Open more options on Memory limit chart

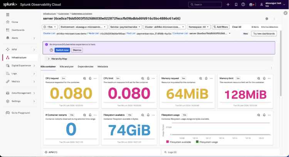[x=269, y=78]
